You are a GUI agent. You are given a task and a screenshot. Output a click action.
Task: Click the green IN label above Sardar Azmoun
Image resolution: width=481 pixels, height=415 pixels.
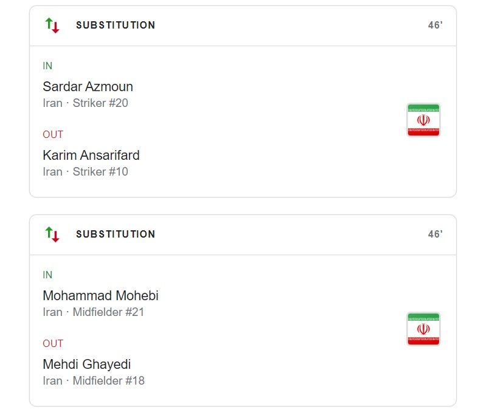[47, 66]
